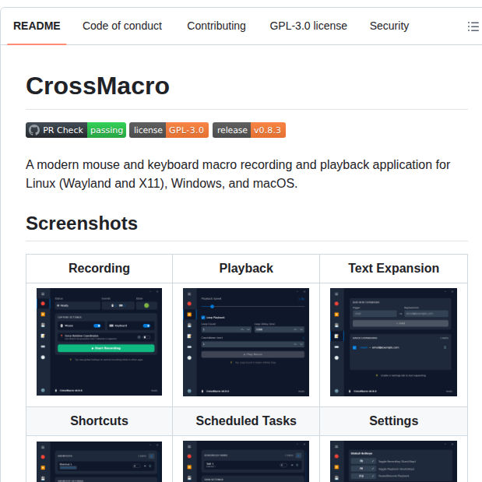482x482 pixels.
Task: Click the Recording column header
Action: 100,269
